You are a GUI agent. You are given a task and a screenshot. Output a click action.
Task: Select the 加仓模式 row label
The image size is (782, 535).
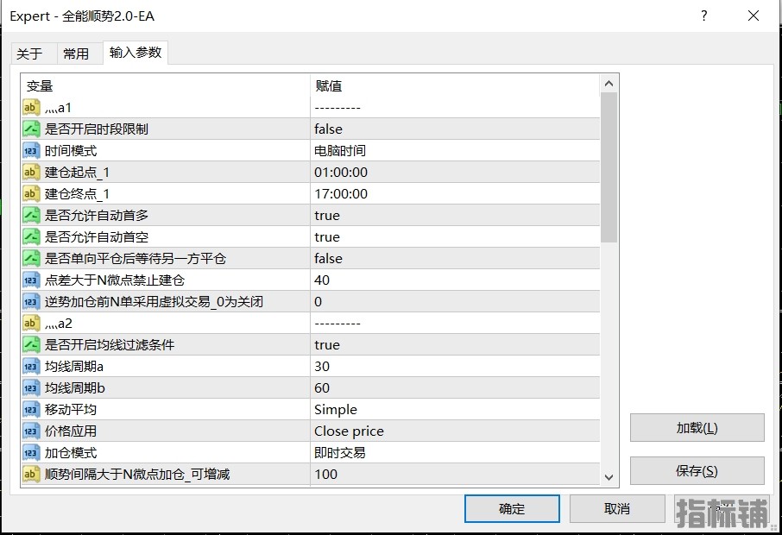[71, 453]
